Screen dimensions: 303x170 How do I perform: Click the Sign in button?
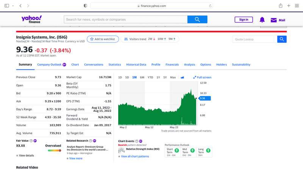click(244, 20)
